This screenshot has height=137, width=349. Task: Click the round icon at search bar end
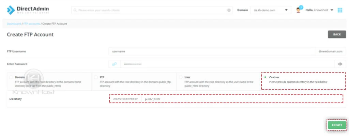coord(229,10)
